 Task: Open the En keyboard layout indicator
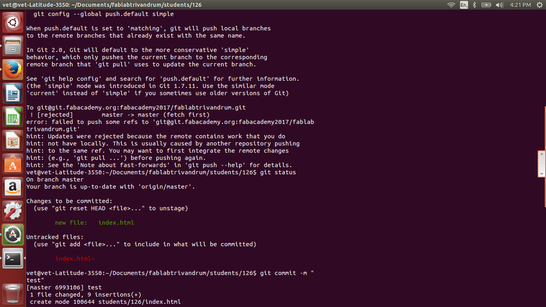pos(464,5)
